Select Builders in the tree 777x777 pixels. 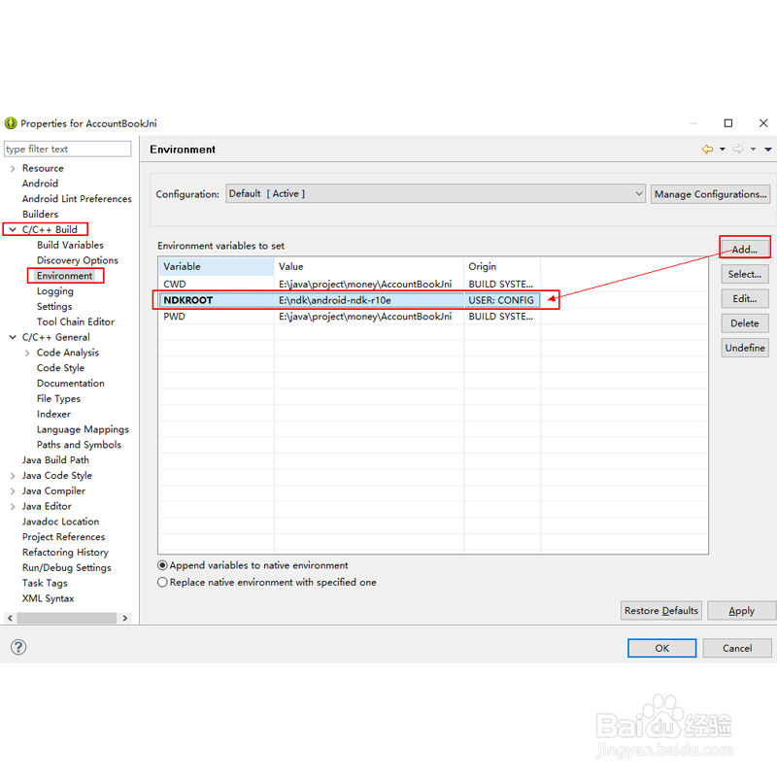click(40, 214)
